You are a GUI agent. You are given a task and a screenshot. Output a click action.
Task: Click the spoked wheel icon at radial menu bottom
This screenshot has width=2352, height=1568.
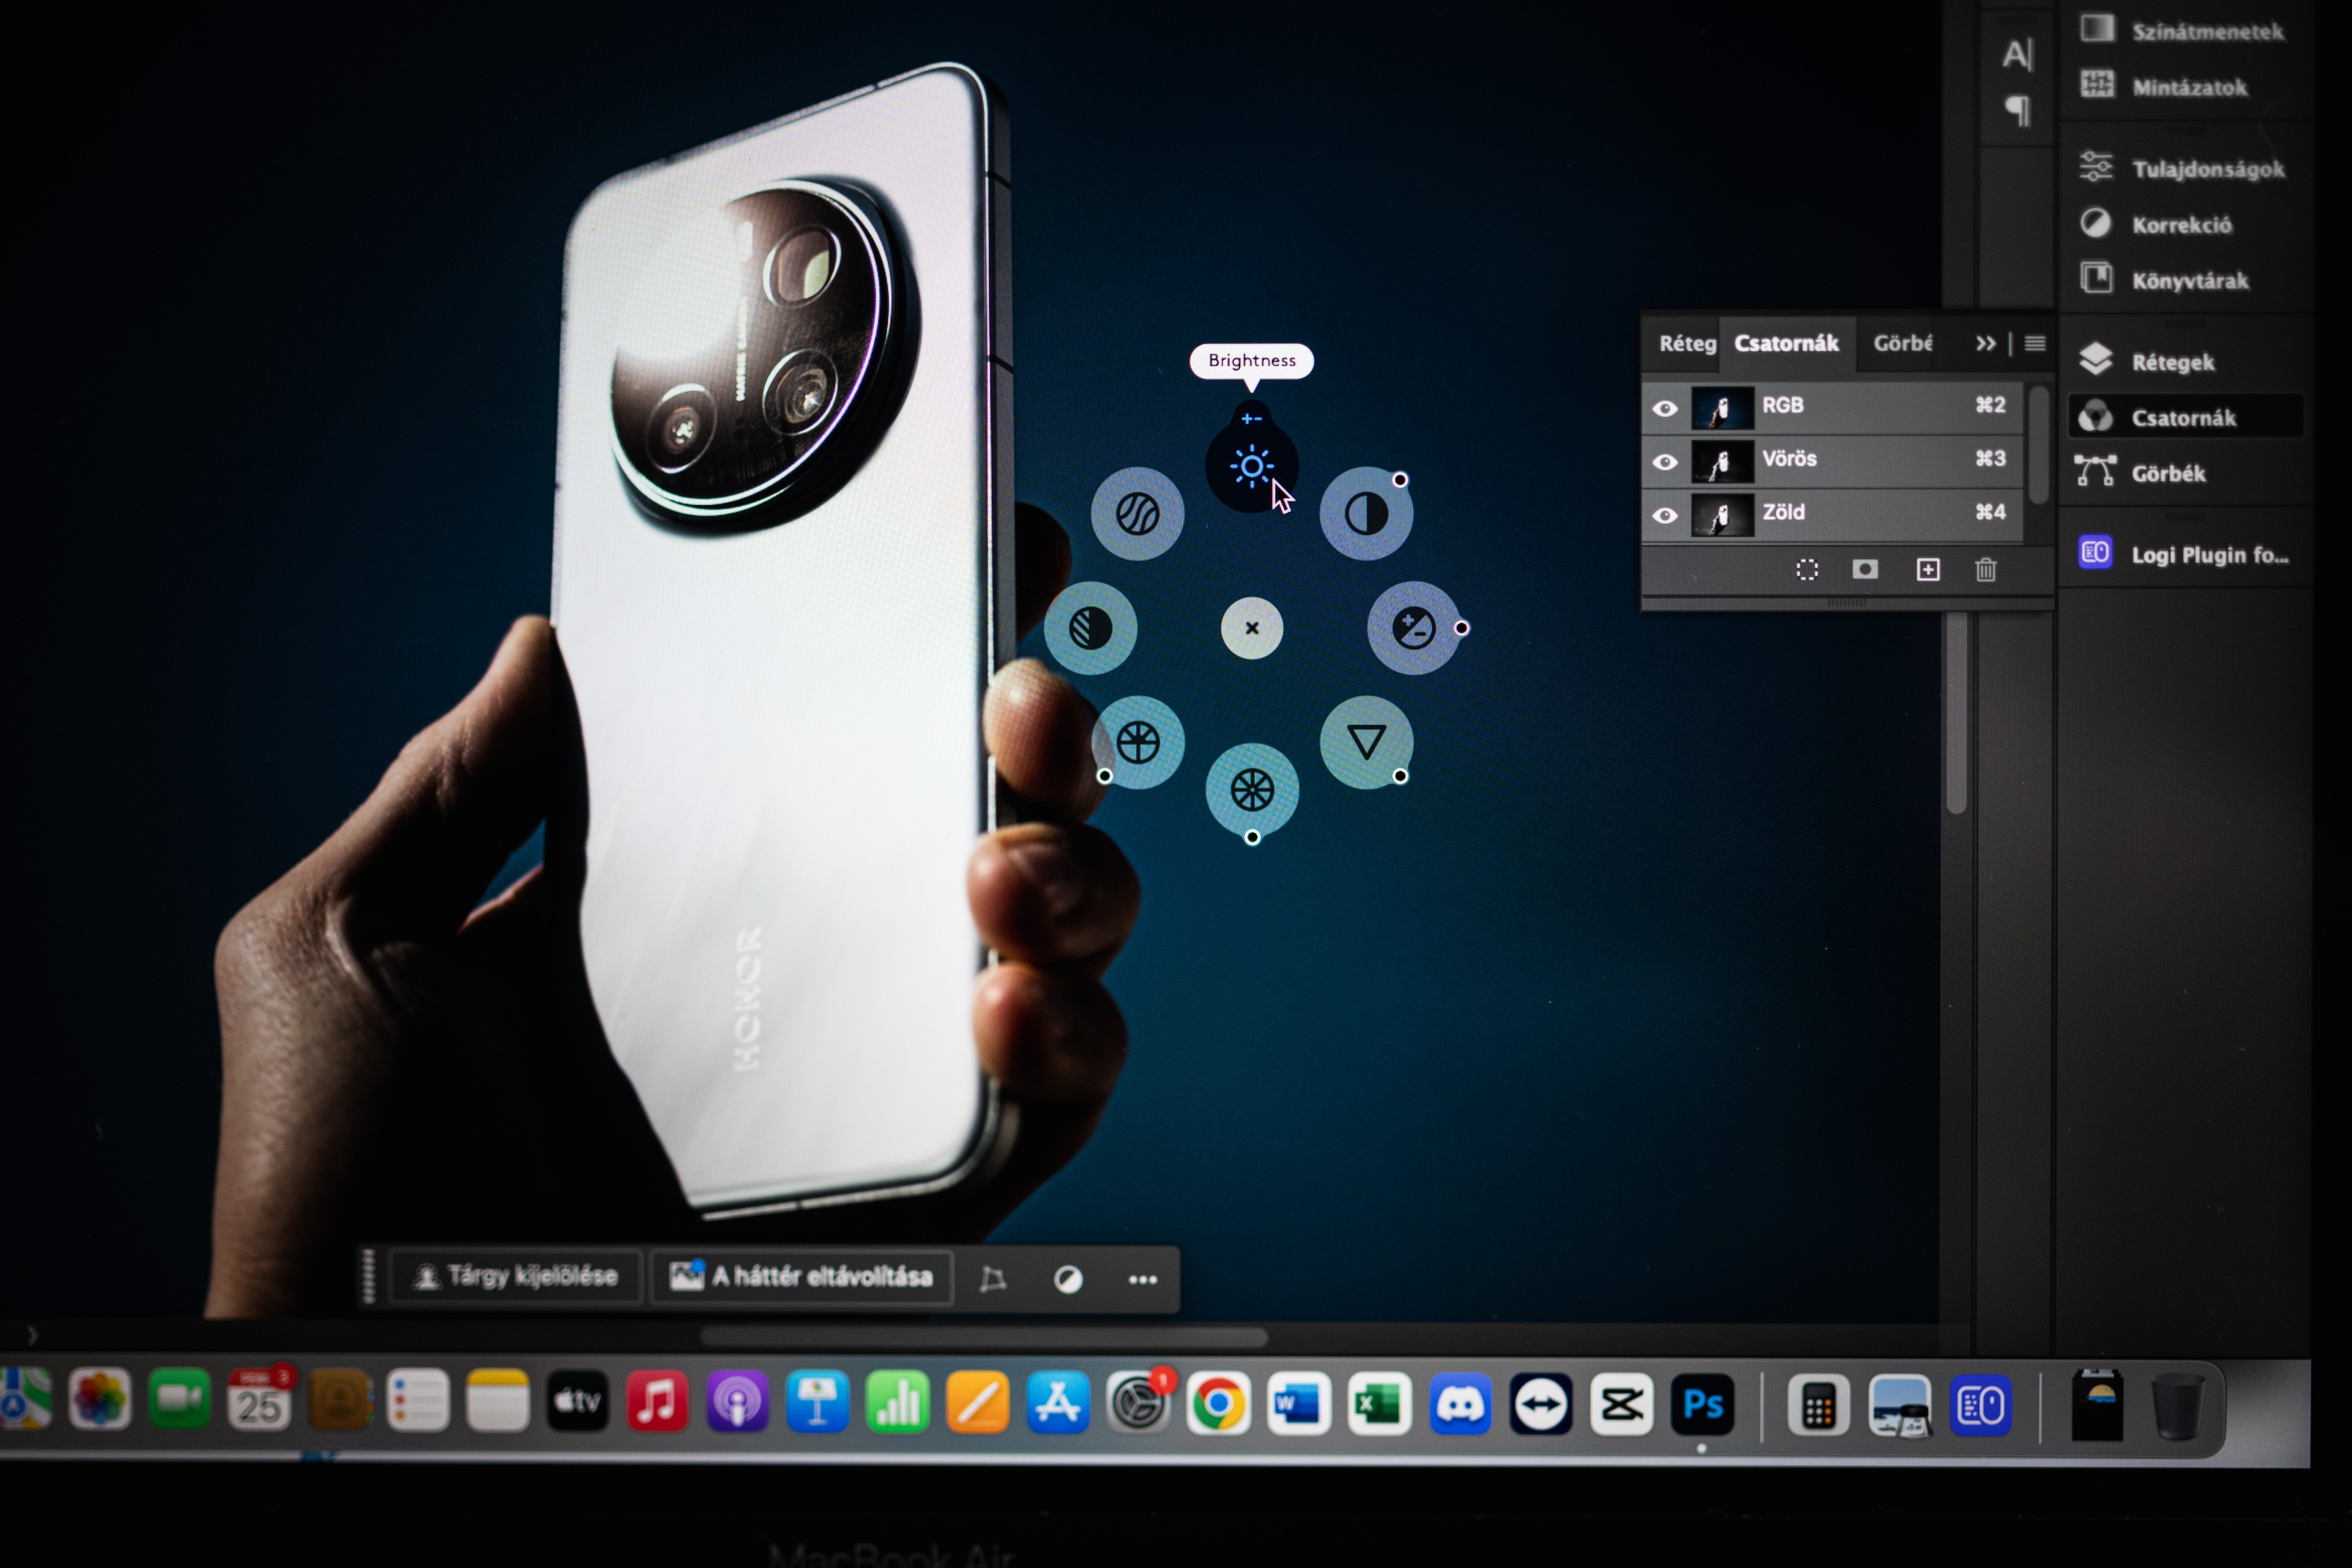pos(1252,790)
